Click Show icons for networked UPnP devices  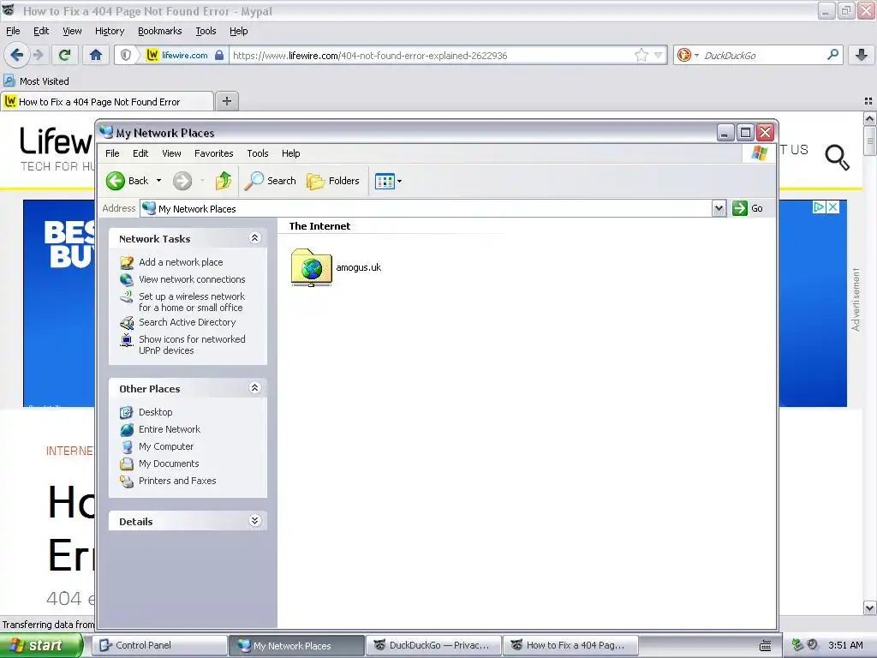coord(192,344)
